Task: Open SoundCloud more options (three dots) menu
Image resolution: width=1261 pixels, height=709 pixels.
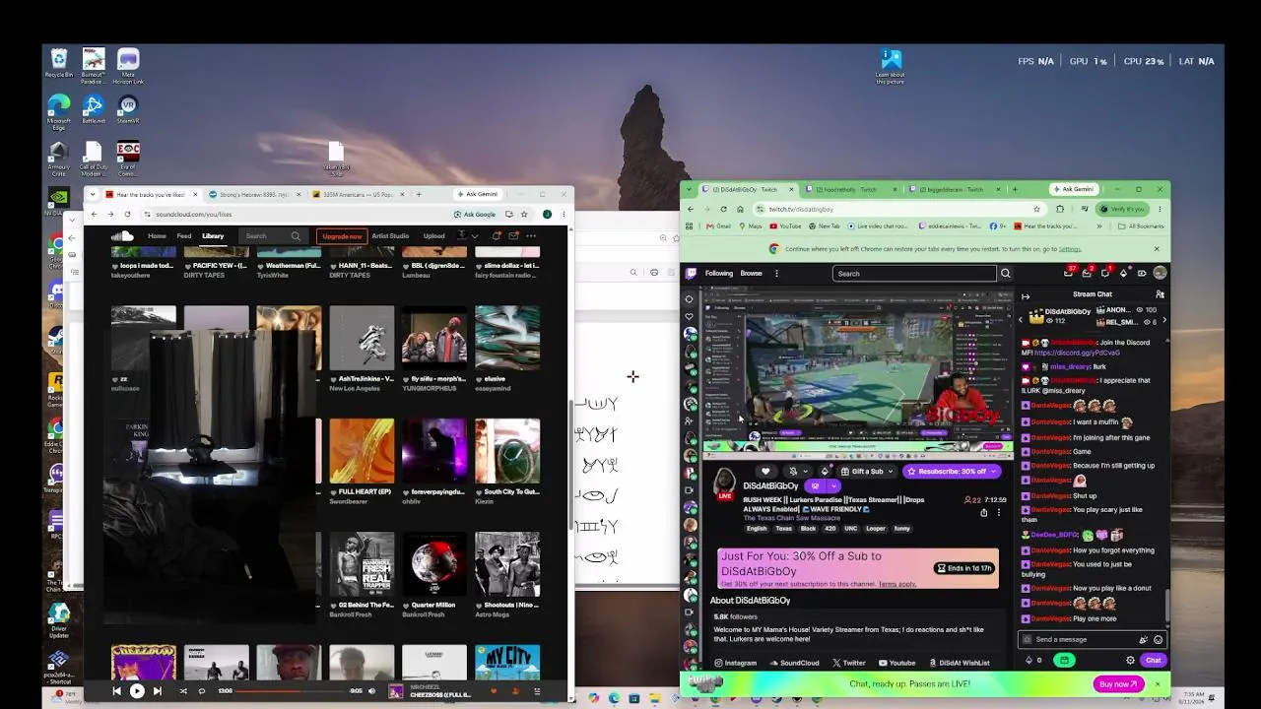Action: tap(531, 236)
